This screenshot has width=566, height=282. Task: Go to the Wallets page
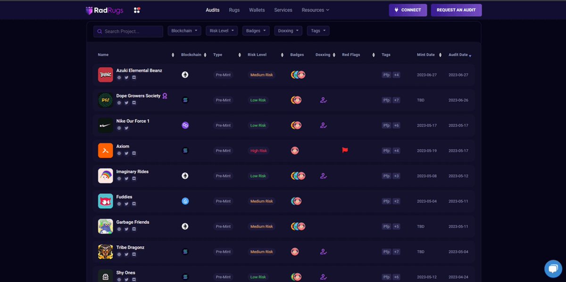tap(257, 10)
